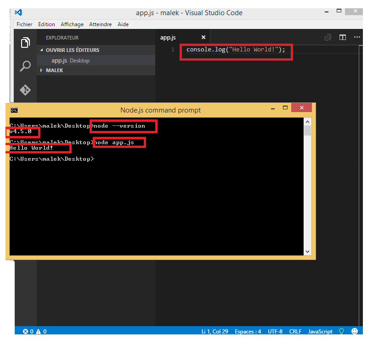
Task: Click the UTF-8 encoding indicator
Action: (x=275, y=331)
